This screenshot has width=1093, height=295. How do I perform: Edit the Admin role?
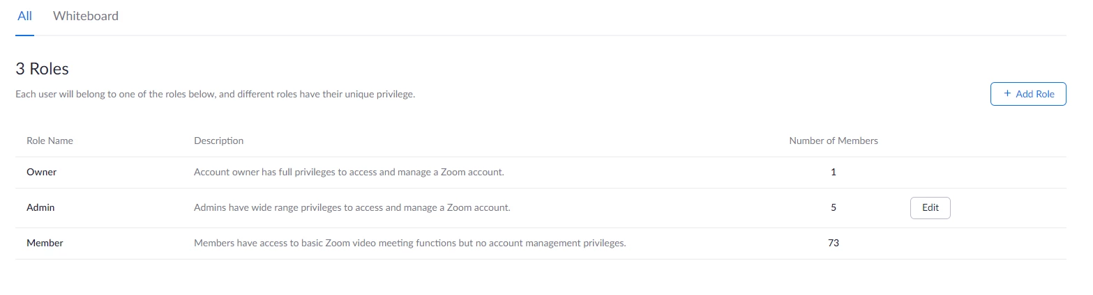point(930,207)
